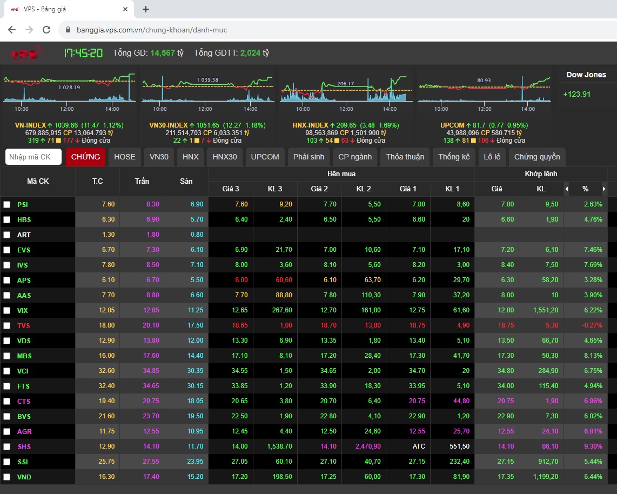Focus the Nhập mã CK search field

point(33,157)
